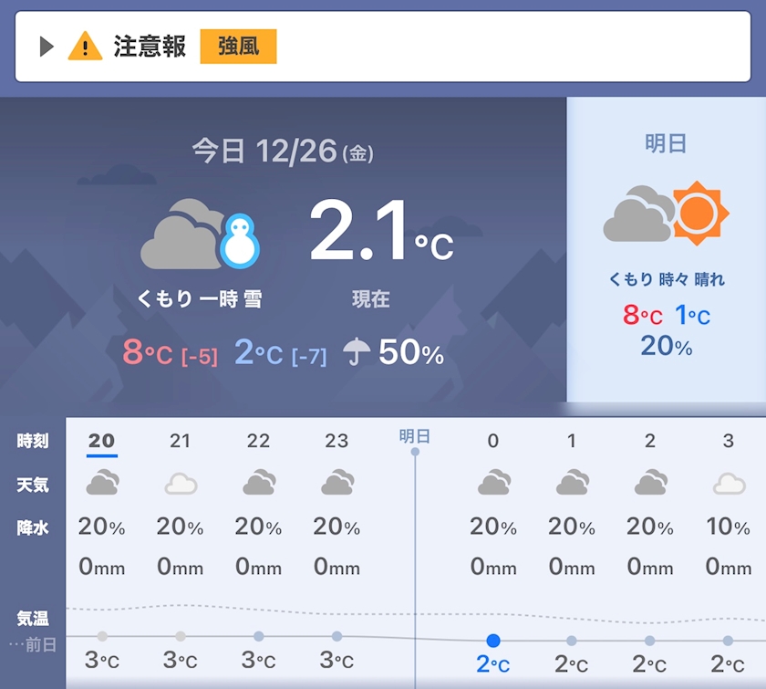The image size is (766, 689).
Task: Click the 22 o'clock temperature graph point
Action: (259, 636)
